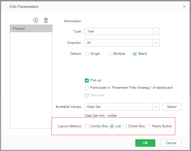Choose Check Box layout method

[x=125, y=126]
